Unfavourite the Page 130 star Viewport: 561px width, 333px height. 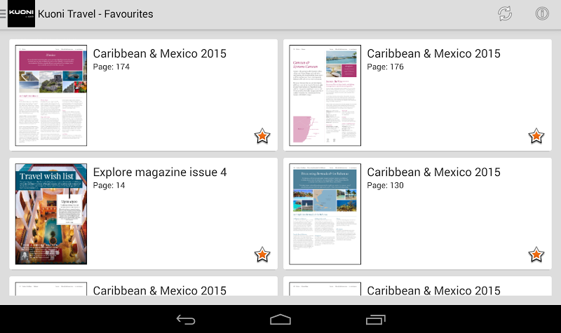click(x=536, y=254)
